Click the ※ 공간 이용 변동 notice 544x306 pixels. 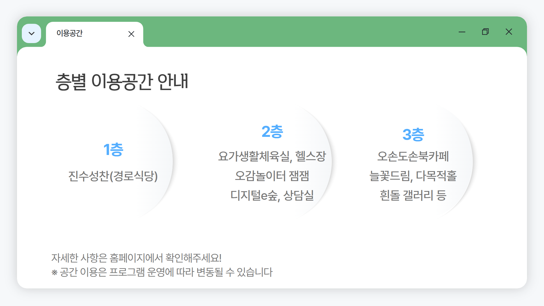[x=166, y=272]
